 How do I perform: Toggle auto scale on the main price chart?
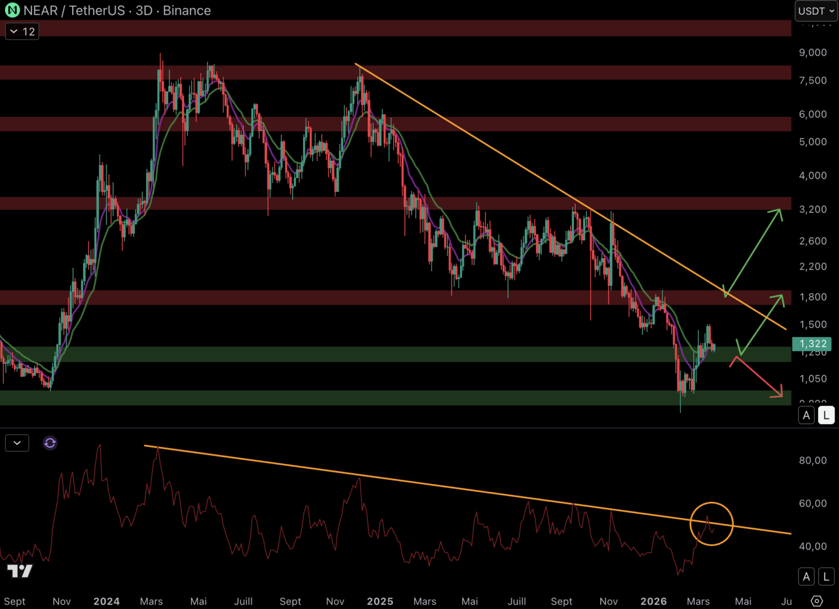click(806, 416)
